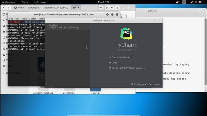The image size is (207, 116).
Task: Click the Recent clock icon in the file manager sidebar
Action: coord(4,14)
